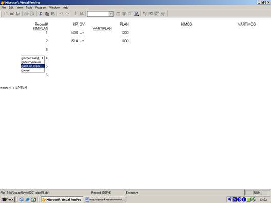
Task: Open the Program menu
Action: (41, 7)
